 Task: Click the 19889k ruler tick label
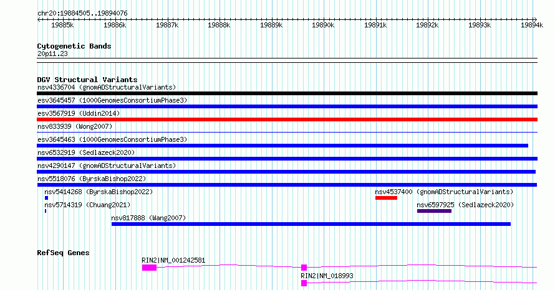coord(271,25)
